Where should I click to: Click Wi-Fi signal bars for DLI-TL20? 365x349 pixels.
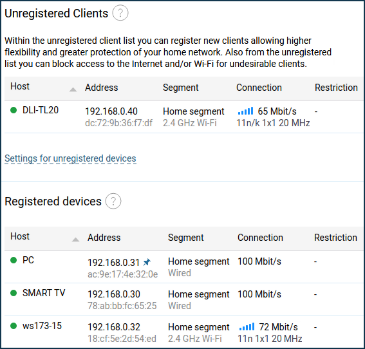(245, 111)
